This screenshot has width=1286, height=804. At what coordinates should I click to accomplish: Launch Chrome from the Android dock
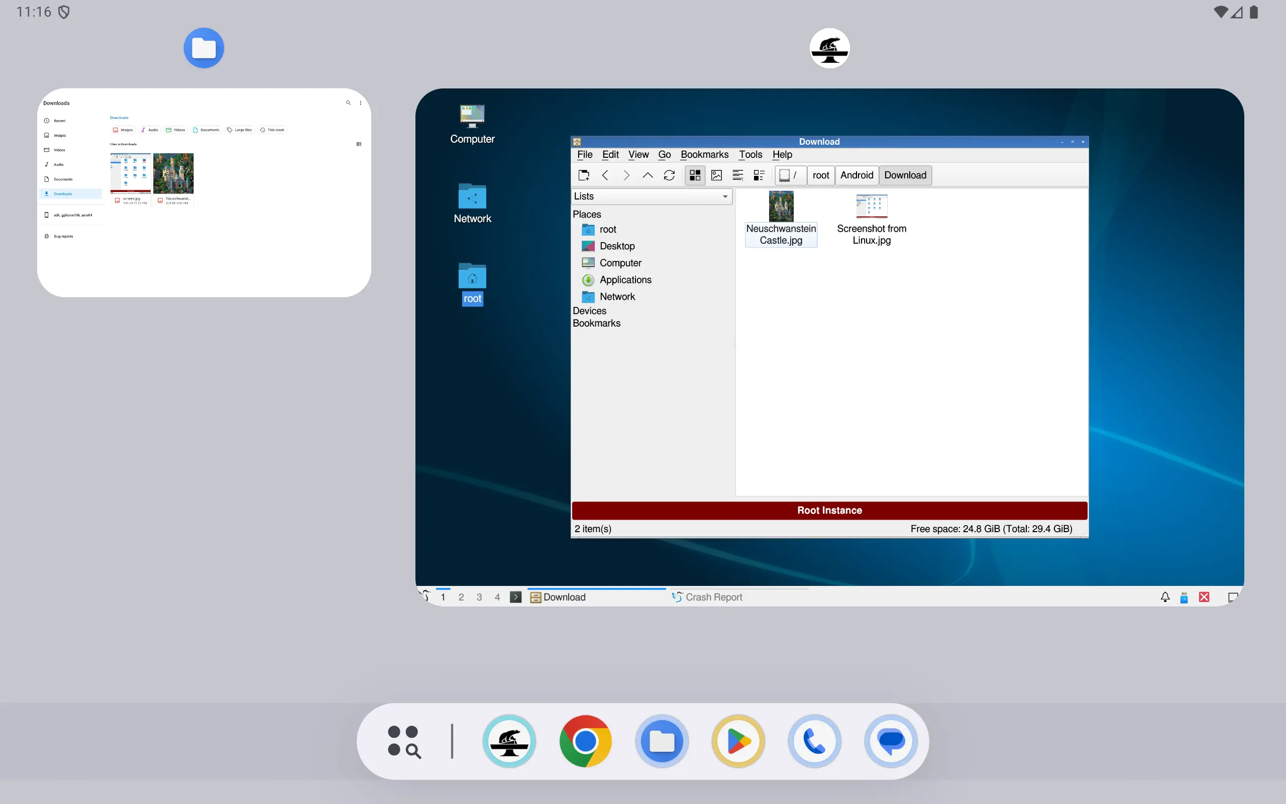pyautogui.click(x=585, y=741)
